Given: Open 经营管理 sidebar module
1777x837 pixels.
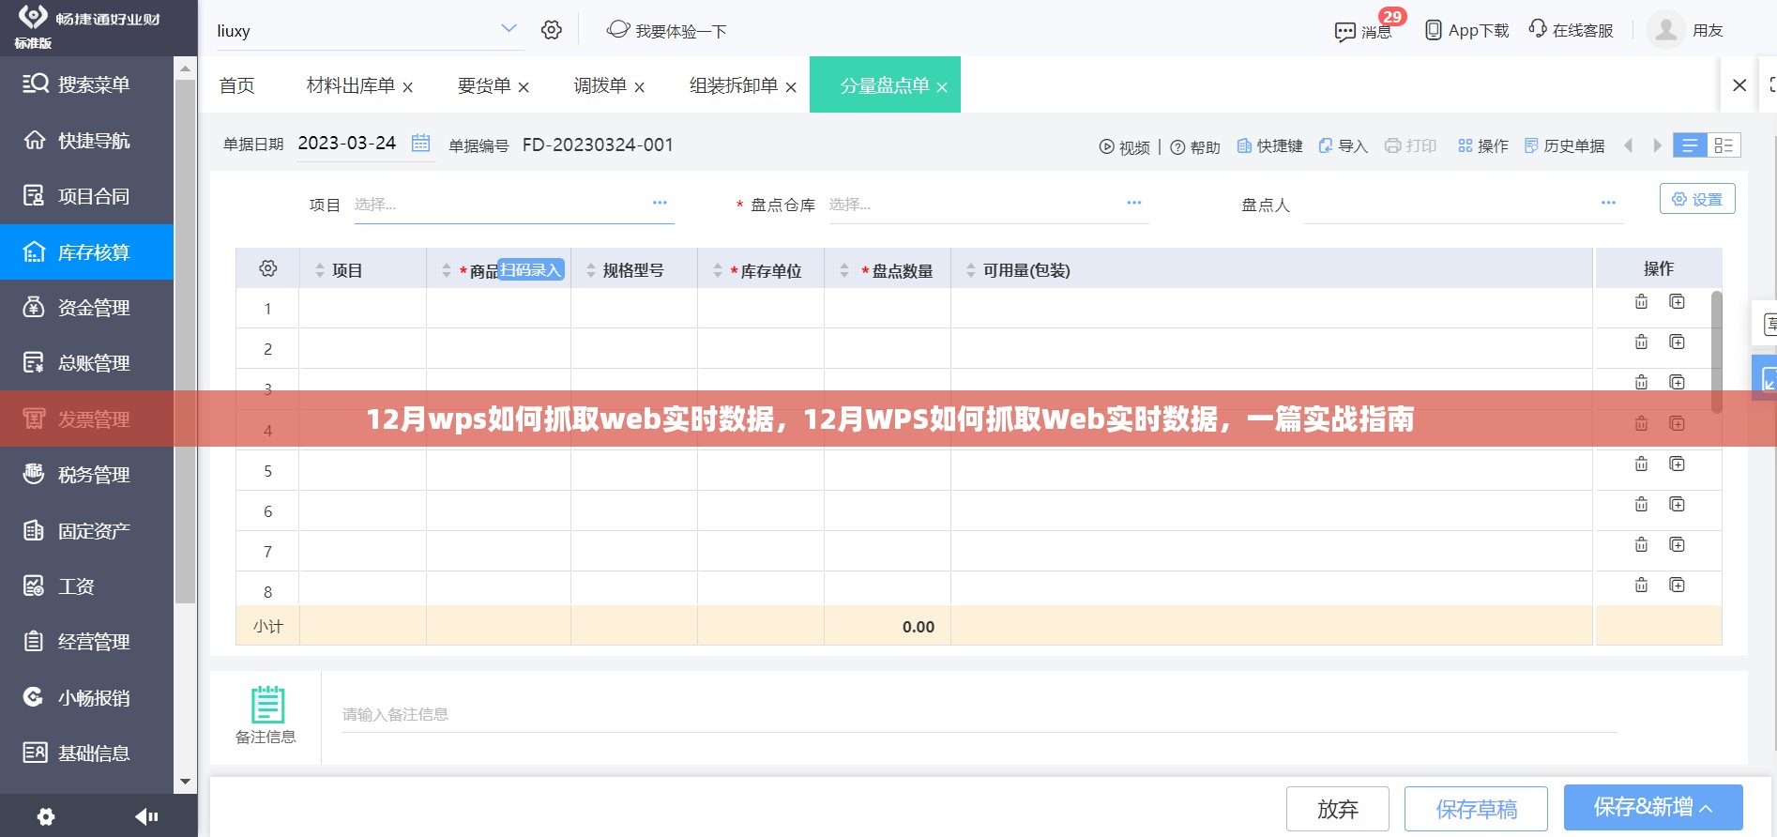Looking at the screenshot, I should point(86,642).
